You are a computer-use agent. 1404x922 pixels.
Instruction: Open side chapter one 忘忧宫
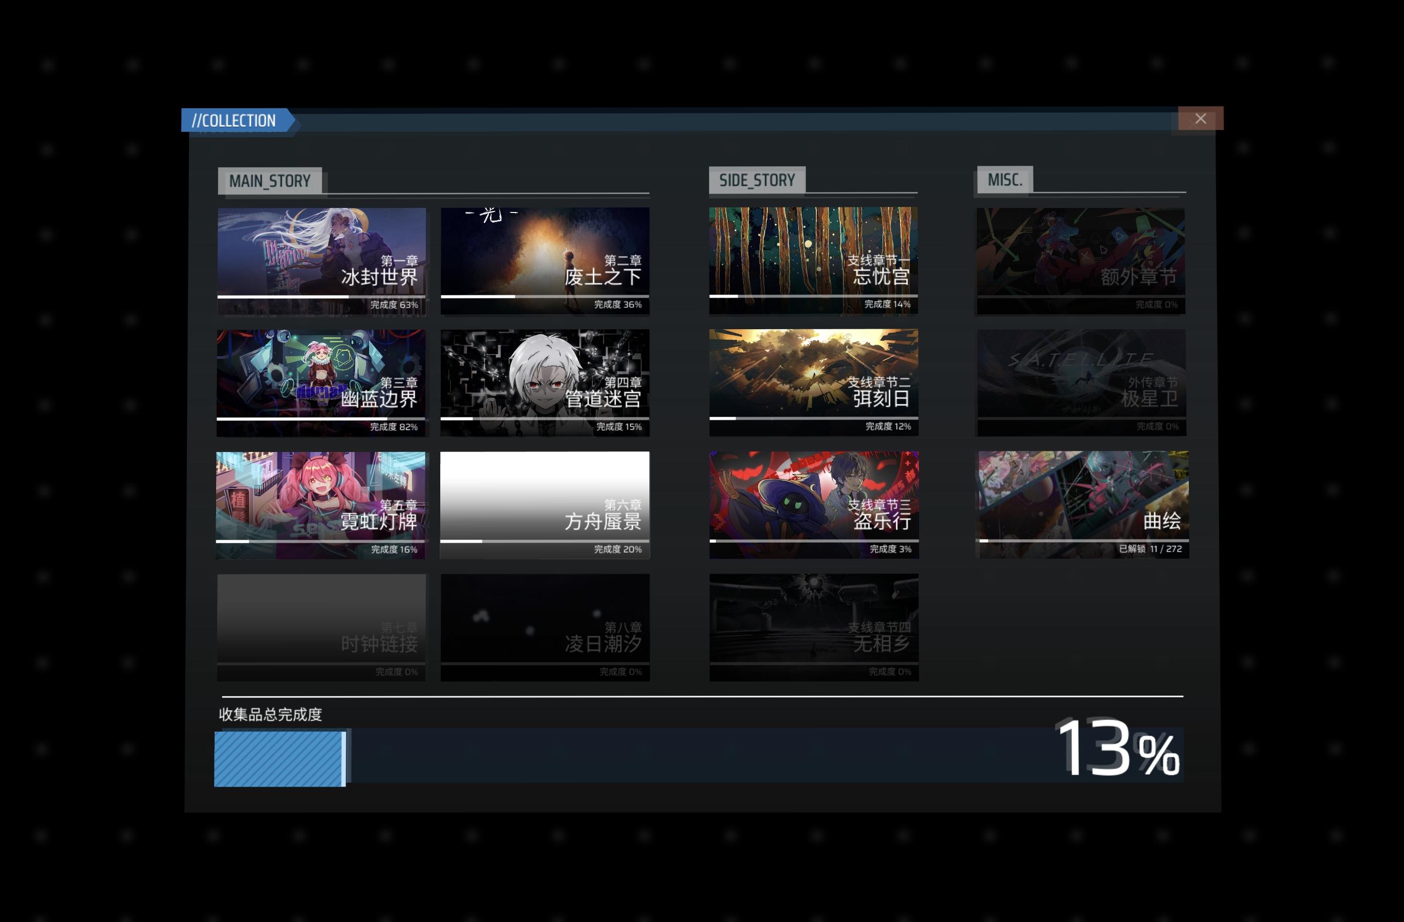click(x=813, y=261)
